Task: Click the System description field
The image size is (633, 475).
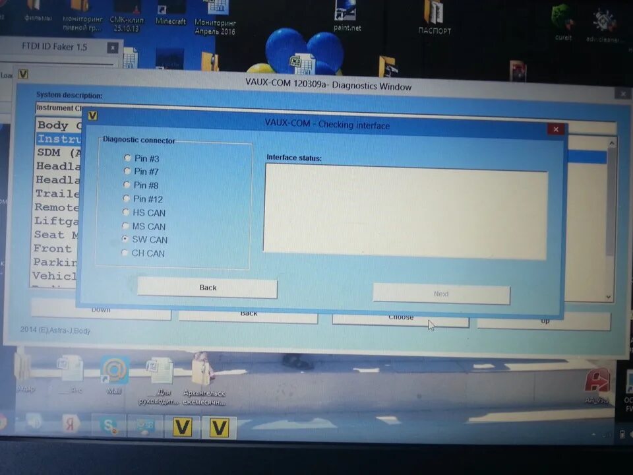Action: [x=325, y=117]
